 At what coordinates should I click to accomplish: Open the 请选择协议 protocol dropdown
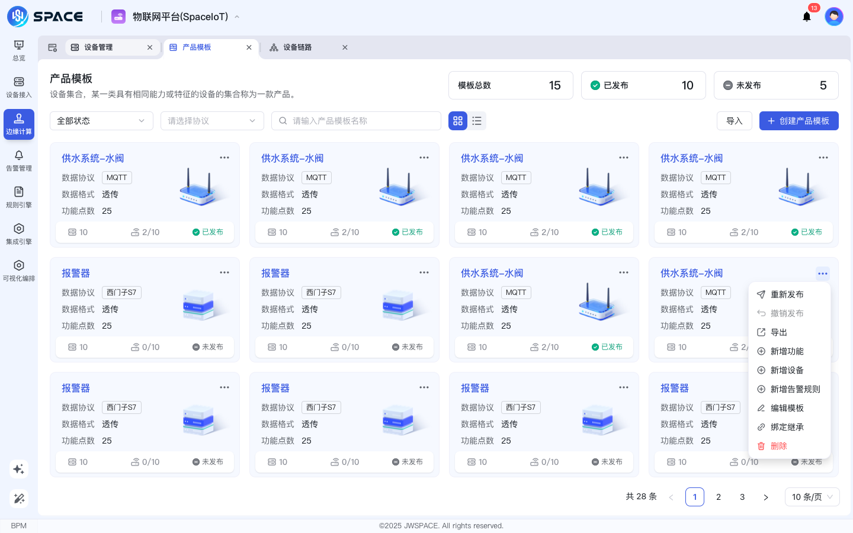212,120
